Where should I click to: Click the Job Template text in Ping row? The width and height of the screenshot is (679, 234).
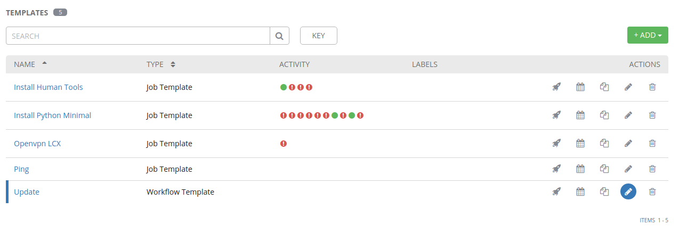[169, 169]
